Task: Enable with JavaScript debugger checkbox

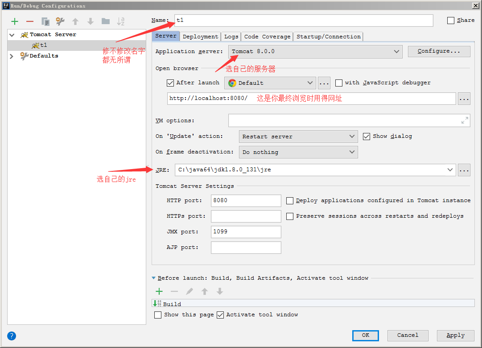Action: pyautogui.click(x=339, y=83)
